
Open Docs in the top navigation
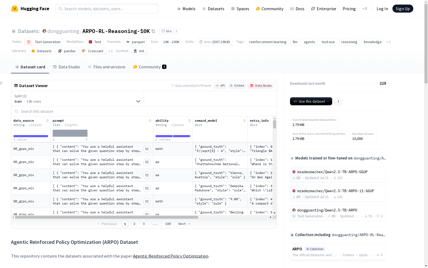[x=297, y=9]
